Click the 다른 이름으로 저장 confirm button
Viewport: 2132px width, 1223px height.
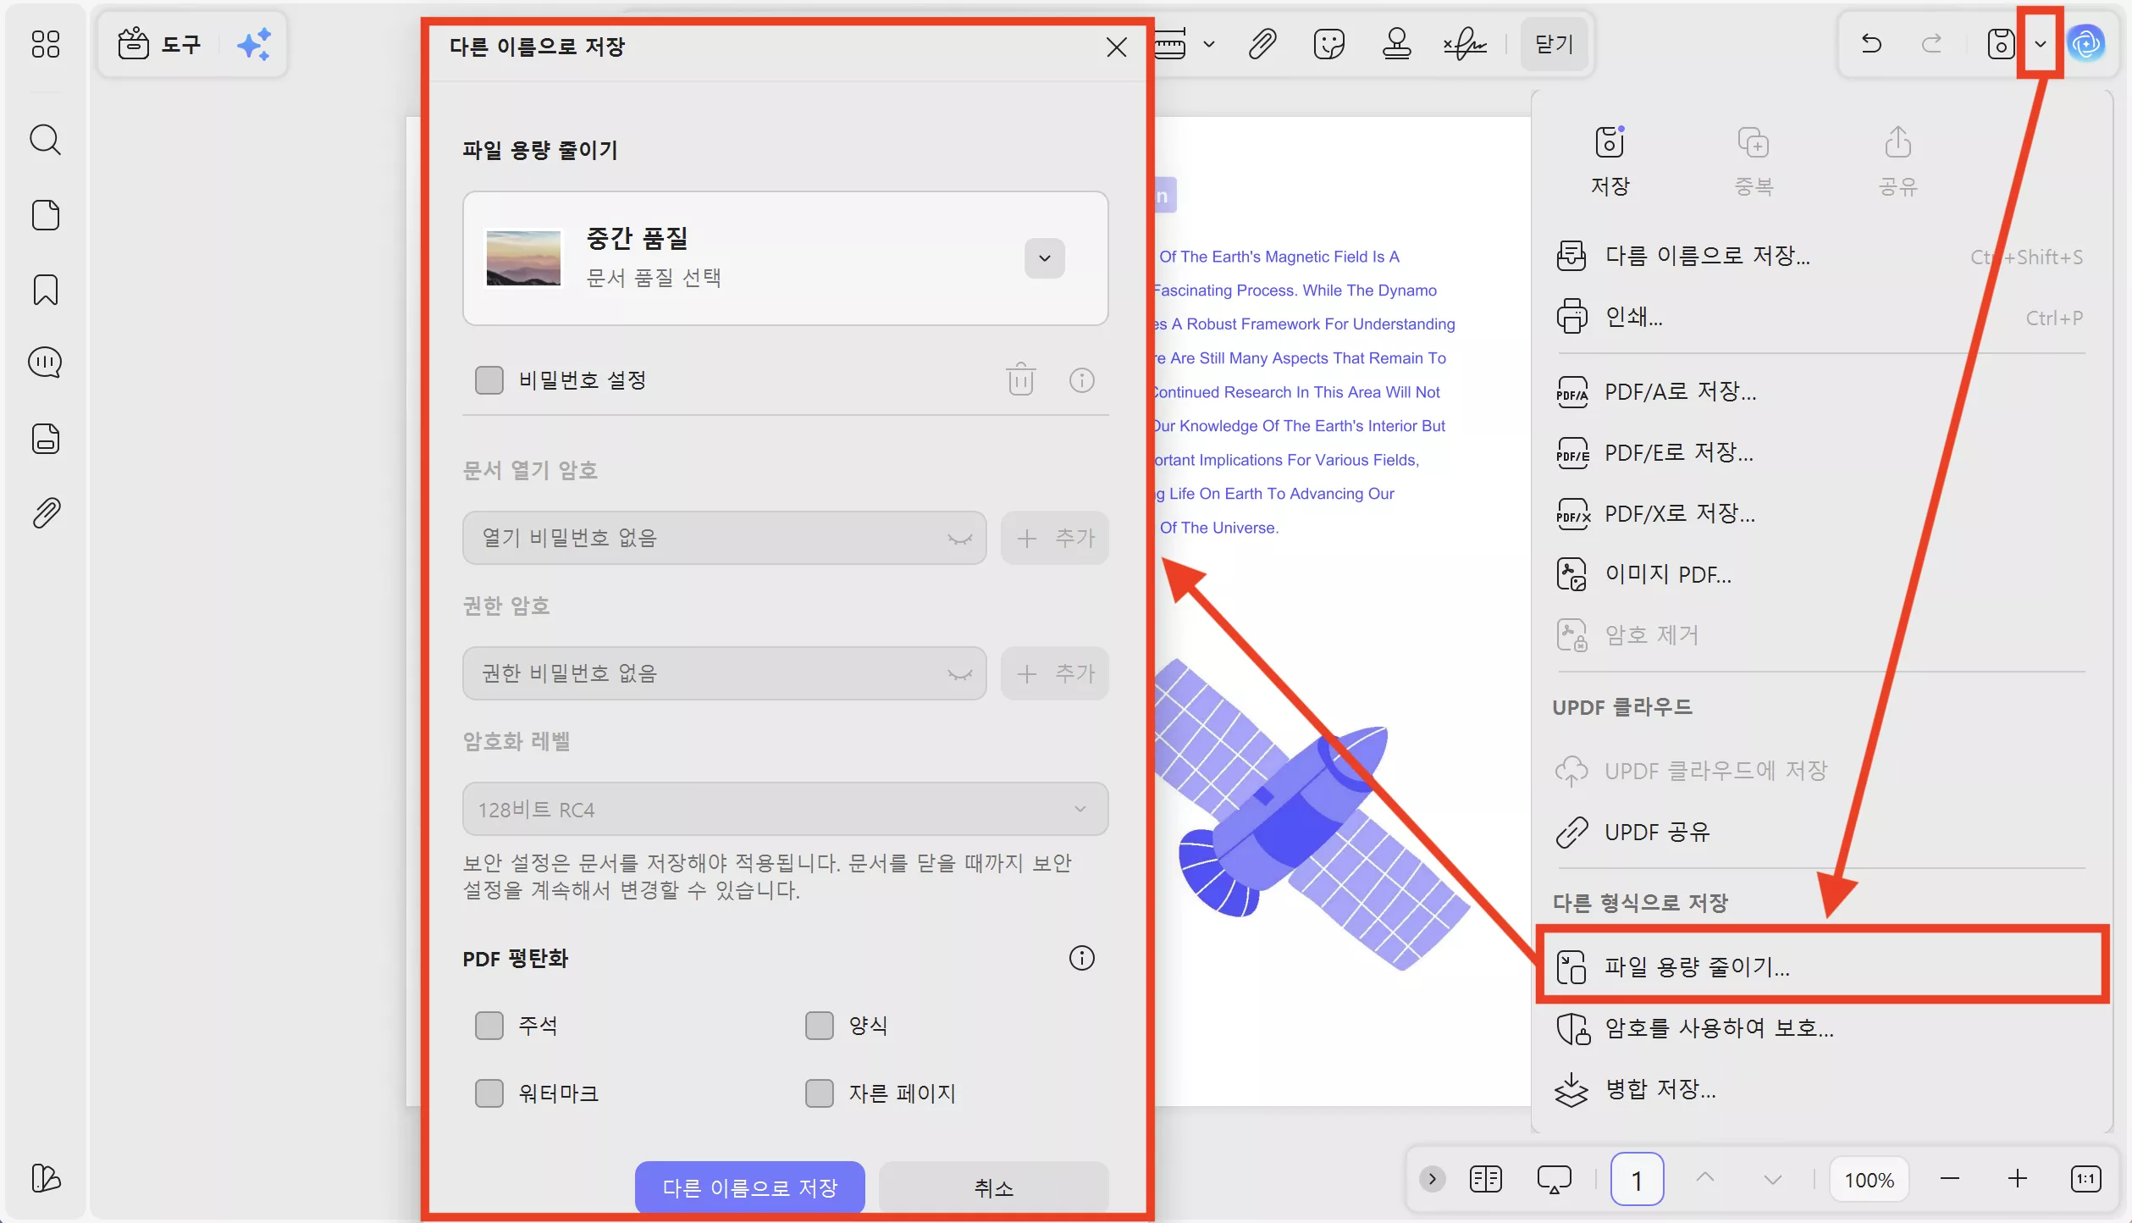[748, 1187]
